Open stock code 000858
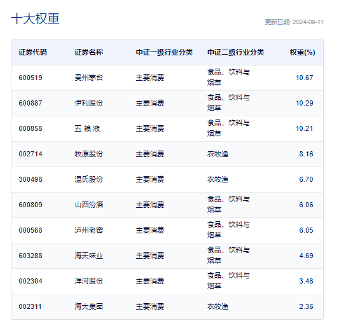 click(x=31, y=128)
